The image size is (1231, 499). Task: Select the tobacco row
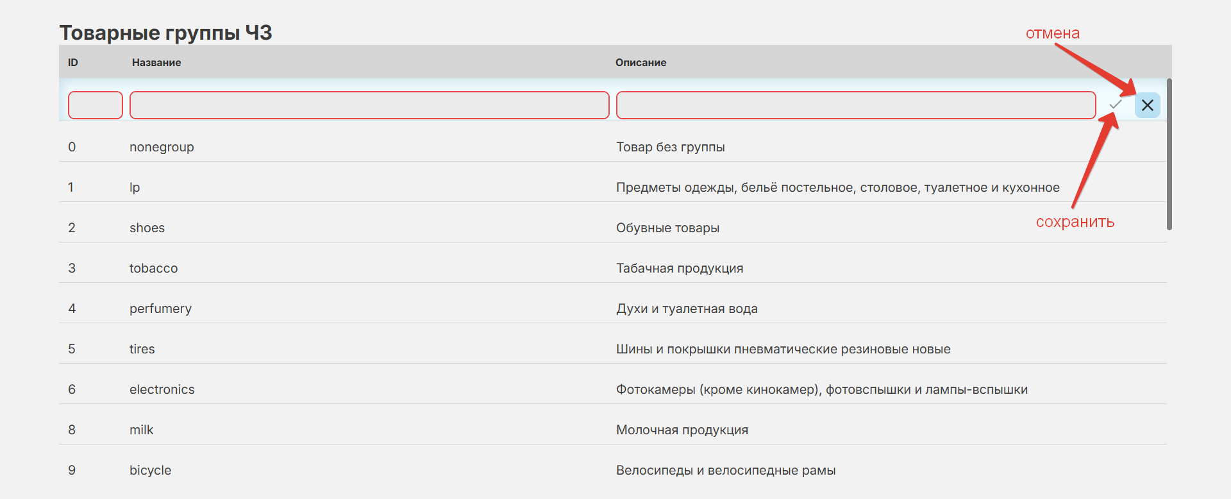(x=153, y=268)
